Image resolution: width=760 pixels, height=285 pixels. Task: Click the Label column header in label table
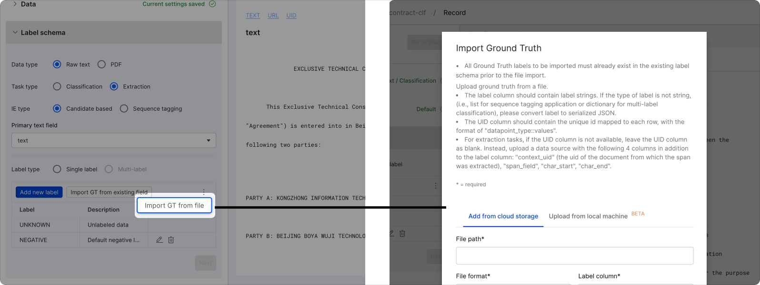[x=27, y=209]
